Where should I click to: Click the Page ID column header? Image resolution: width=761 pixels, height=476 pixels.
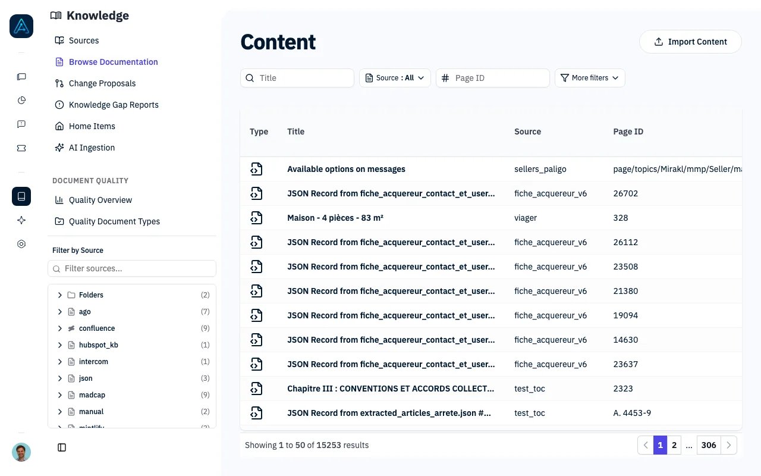click(628, 131)
